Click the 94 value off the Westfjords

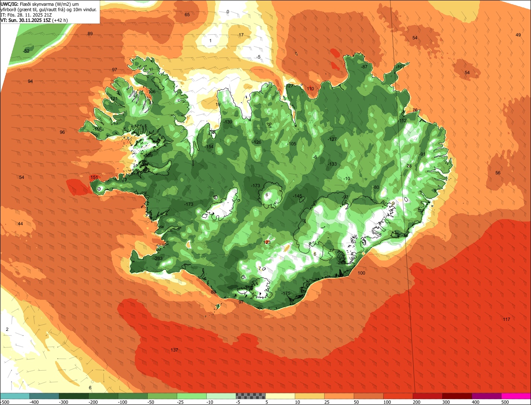coord(30,81)
